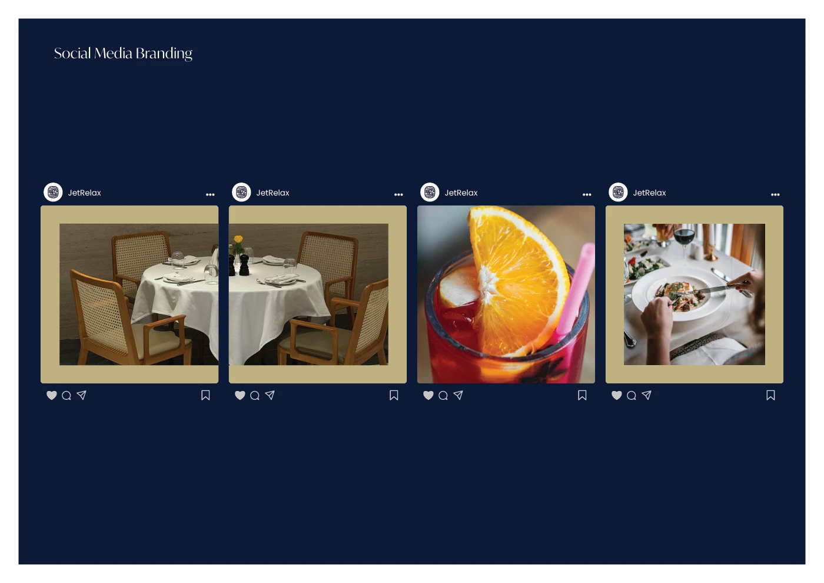The height and width of the screenshot is (583, 824).
Task: Share the orange cocktail post
Action: 458,395
